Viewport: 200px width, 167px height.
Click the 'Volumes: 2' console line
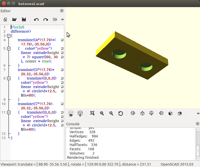(82, 153)
